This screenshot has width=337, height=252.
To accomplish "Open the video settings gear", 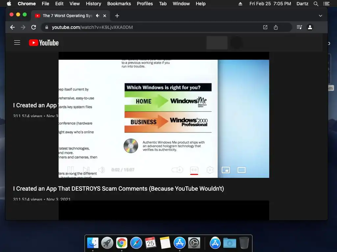I will pyautogui.click(x=210, y=170).
